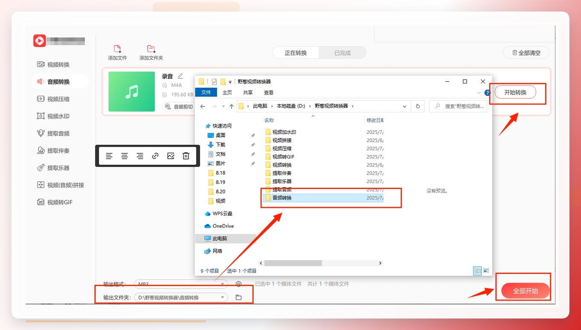
Task: Click the Explorer back arrow
Action: point(203,106)
